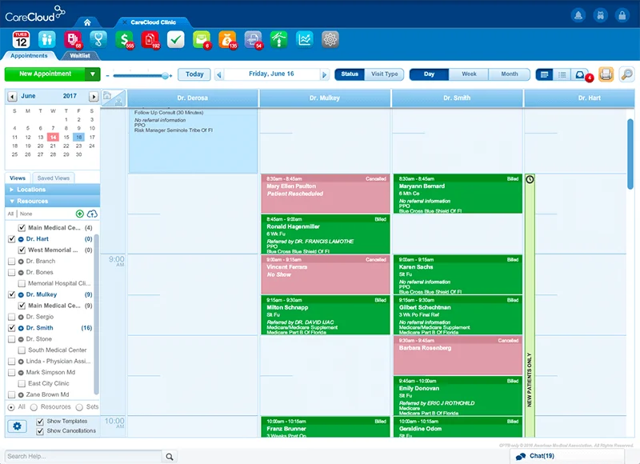
Task: Open the calendar appointments icon showing Tues 12
Action: coord(20,38)
